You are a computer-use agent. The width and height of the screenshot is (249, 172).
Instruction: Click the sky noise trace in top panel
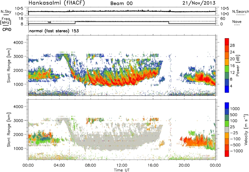(x=122, y=11)
